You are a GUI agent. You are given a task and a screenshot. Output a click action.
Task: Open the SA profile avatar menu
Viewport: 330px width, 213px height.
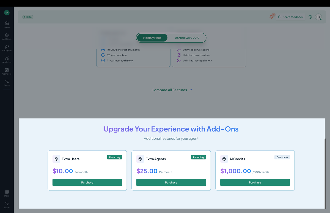(x=318, y=17)
